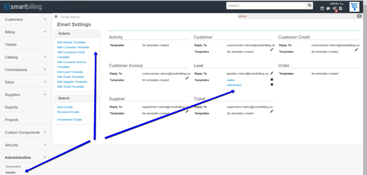367x175 pixels.
Task: Open Projects in the sidebar
Action: tap(11, 120)
